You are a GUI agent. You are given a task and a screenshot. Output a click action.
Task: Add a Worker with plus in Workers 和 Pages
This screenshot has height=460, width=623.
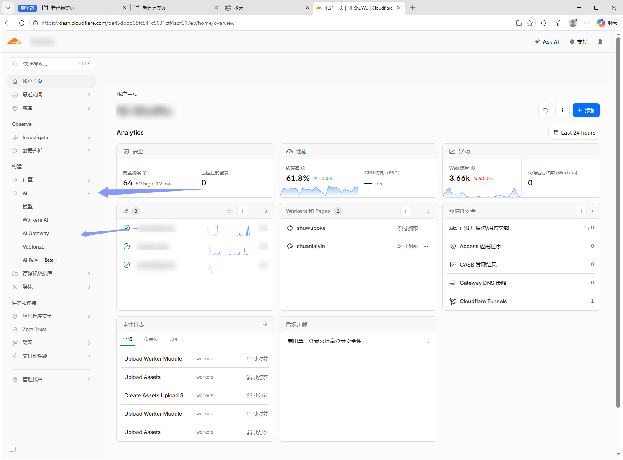[406, 211]
